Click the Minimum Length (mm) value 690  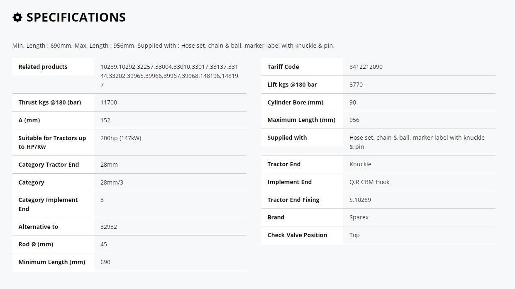click(105, 262)
